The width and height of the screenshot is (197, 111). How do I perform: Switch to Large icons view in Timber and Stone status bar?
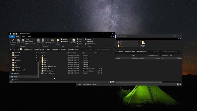click(x=113, y=82)
